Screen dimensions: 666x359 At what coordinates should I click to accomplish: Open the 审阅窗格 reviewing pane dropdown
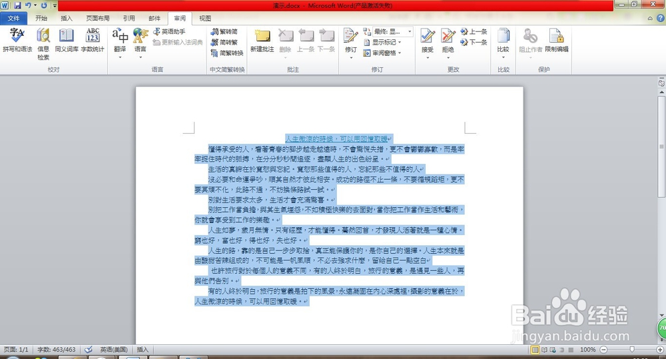382,53
